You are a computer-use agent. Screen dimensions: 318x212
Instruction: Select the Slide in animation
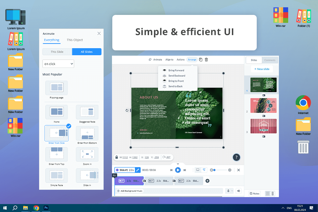pyautogui.click(x=87, y=175)
